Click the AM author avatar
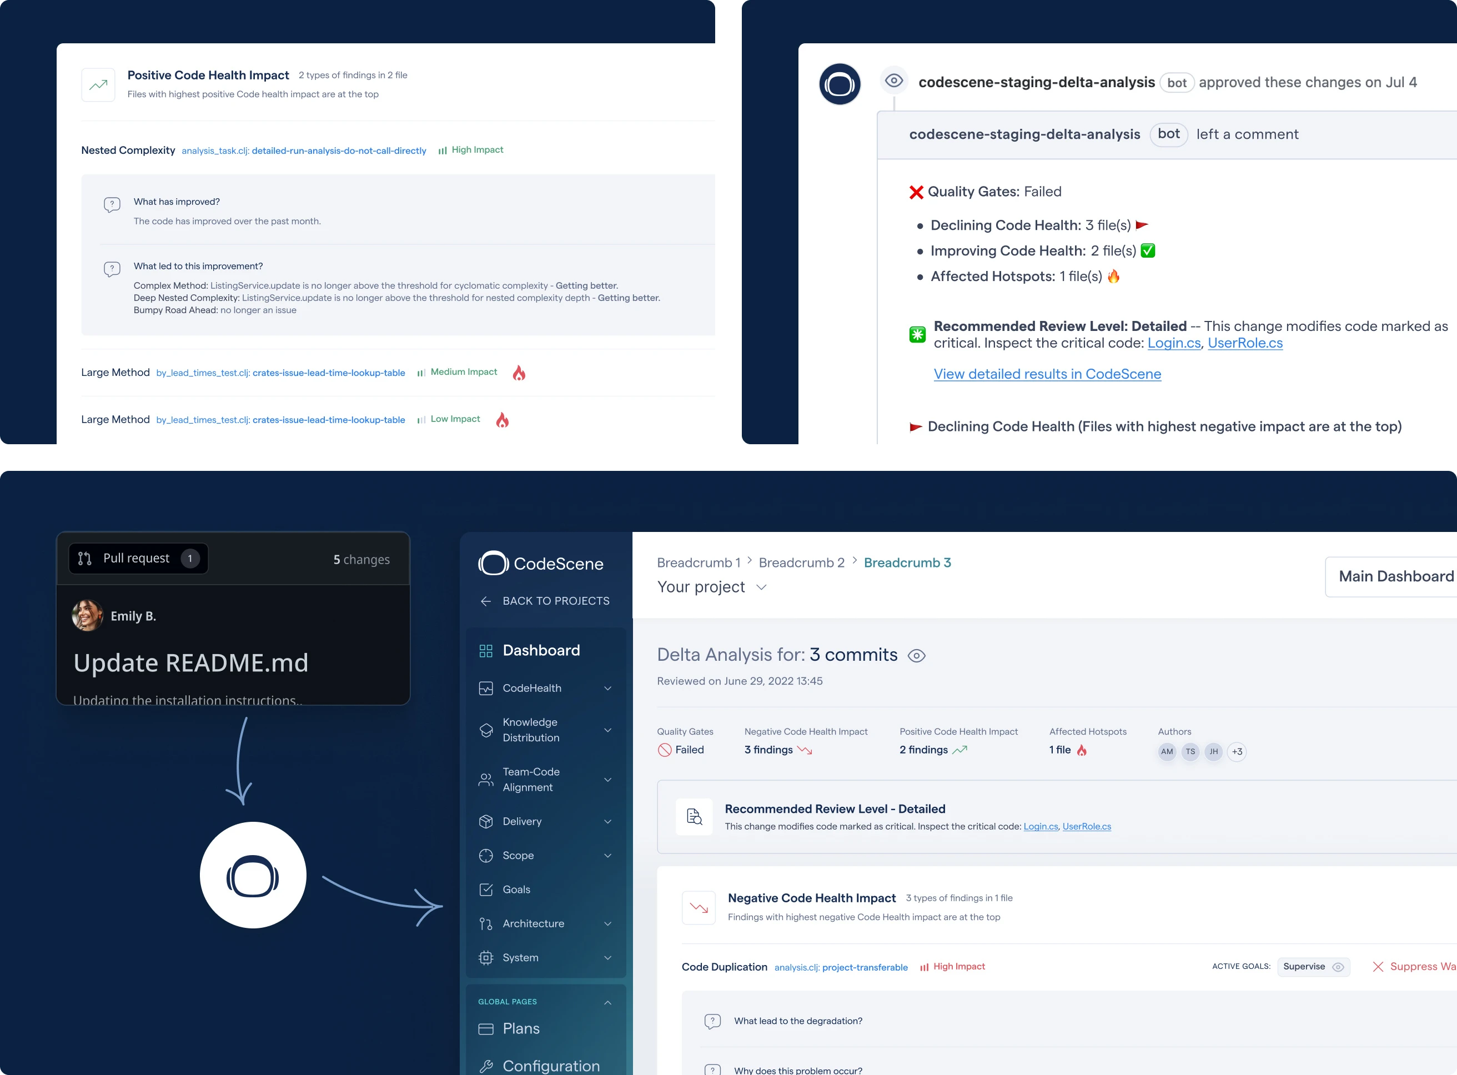Screen dimensions: 1457x1075 tap(1167, 752)
